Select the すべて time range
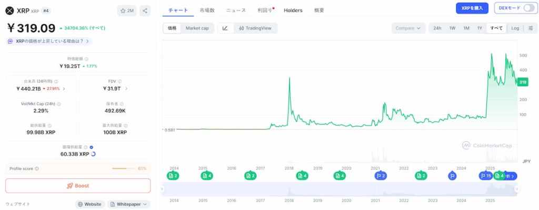This screenshot has width=539, height=210. coord(496,28)
